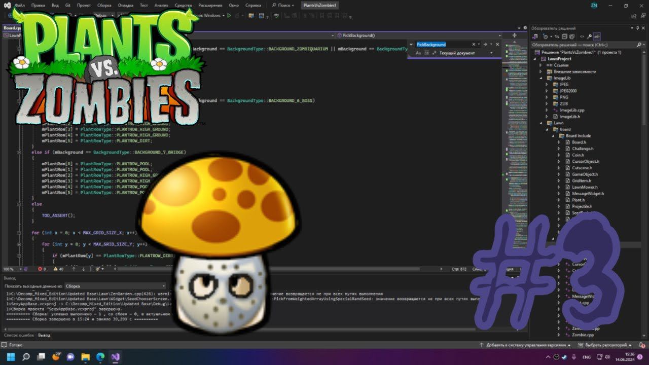Toggle regular expressions in find panel
Viewport: 649px width, 365px height.
[434, 53]
